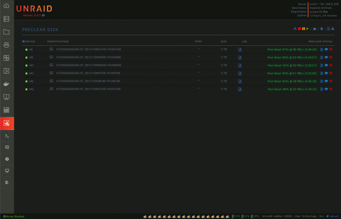Resume all sessions with green play button
341x219 pixels.
tap(308, 29)
